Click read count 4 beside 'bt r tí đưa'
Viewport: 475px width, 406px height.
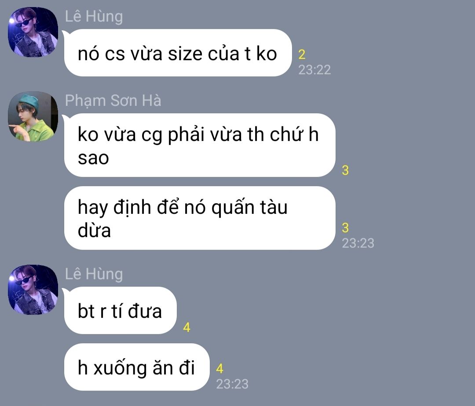(x=186, y=327)
